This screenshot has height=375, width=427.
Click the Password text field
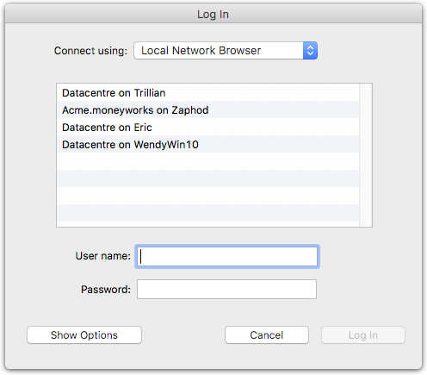tap(226, 289)
